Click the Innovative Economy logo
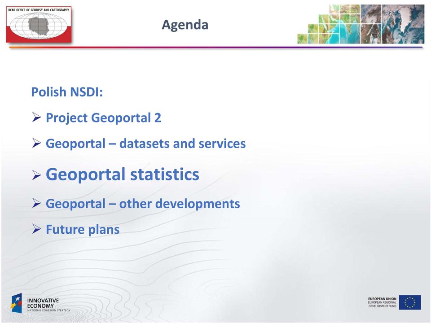This screenshot has height=323, width=431. (x=40, y=303)
